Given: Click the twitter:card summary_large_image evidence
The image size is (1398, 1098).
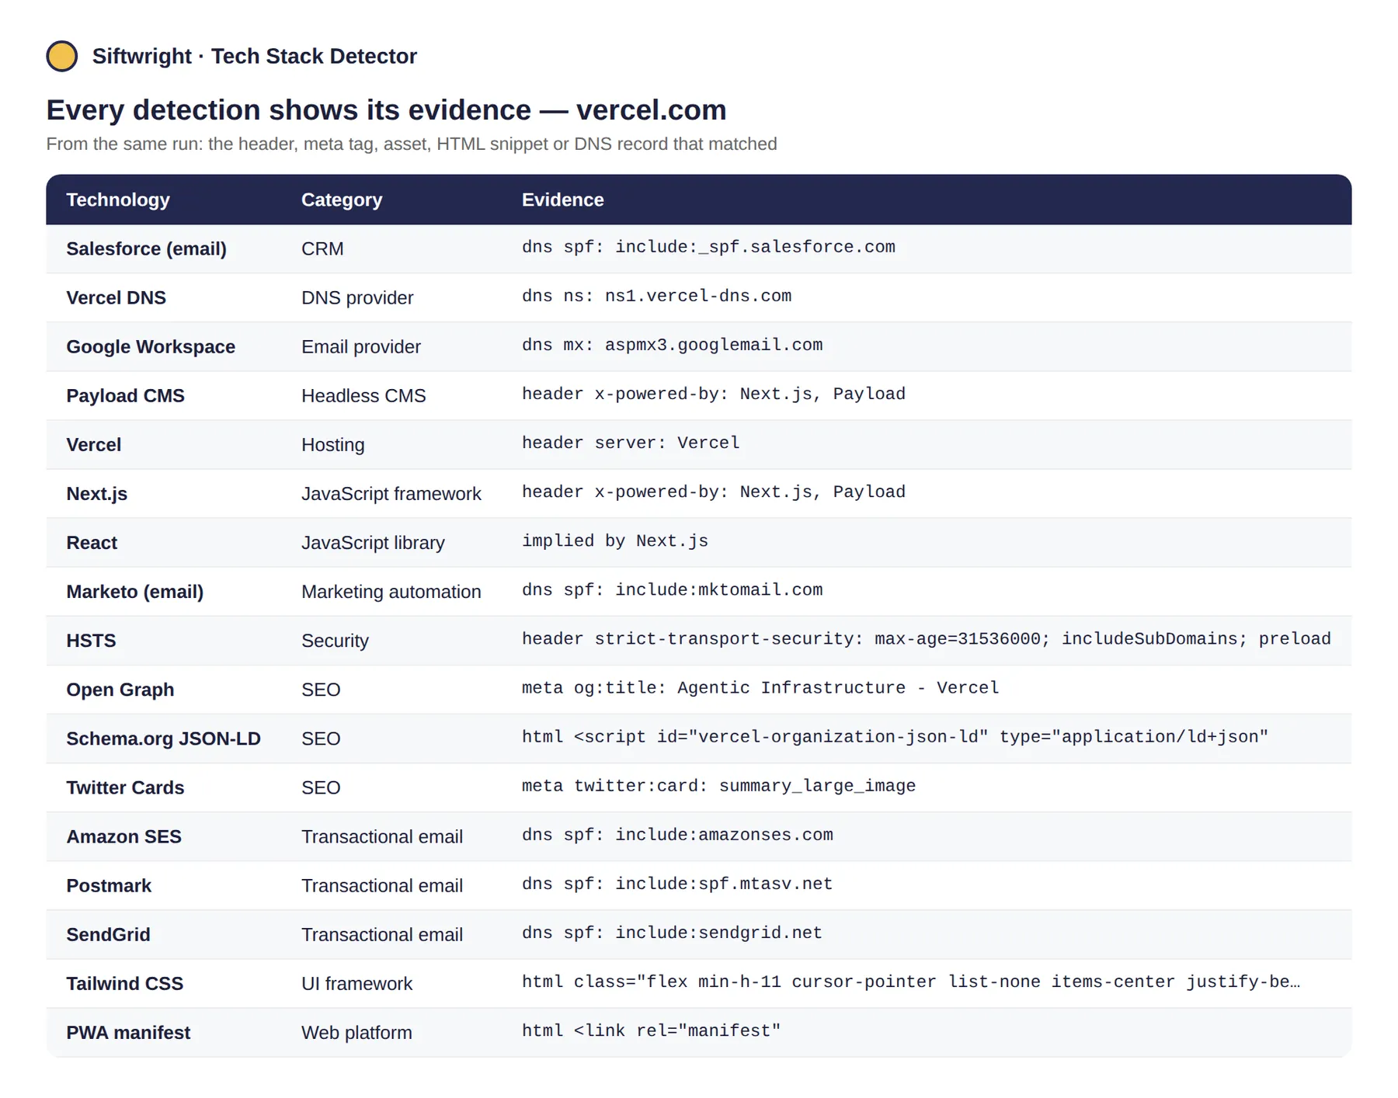Looking at the screenshot, I should point(718,785).
